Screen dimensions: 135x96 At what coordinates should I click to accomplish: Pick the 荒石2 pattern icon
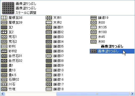pyautogui.click(x=4, y=42)
